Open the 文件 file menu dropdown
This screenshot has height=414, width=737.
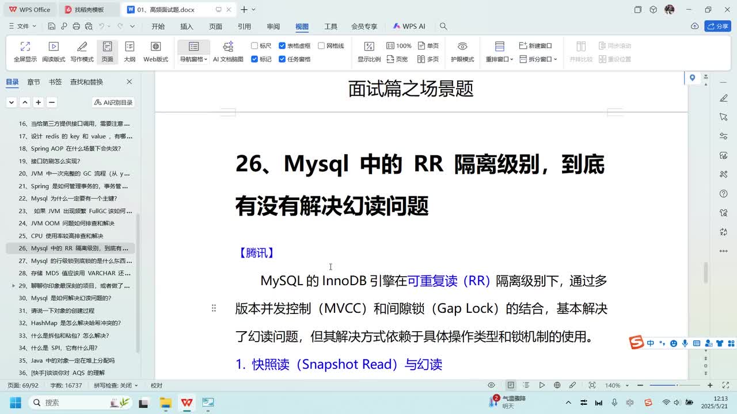[22, 26]
